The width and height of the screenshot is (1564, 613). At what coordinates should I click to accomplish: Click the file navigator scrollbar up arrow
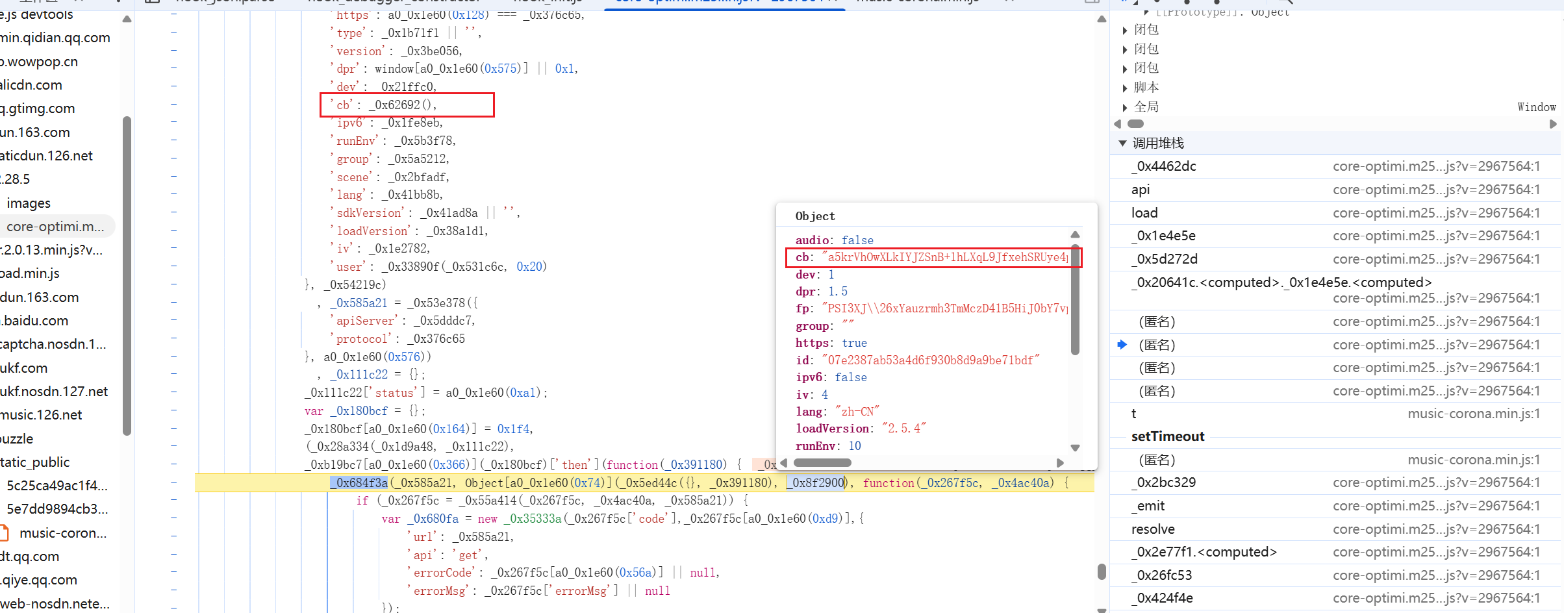(x=127, y=19)
